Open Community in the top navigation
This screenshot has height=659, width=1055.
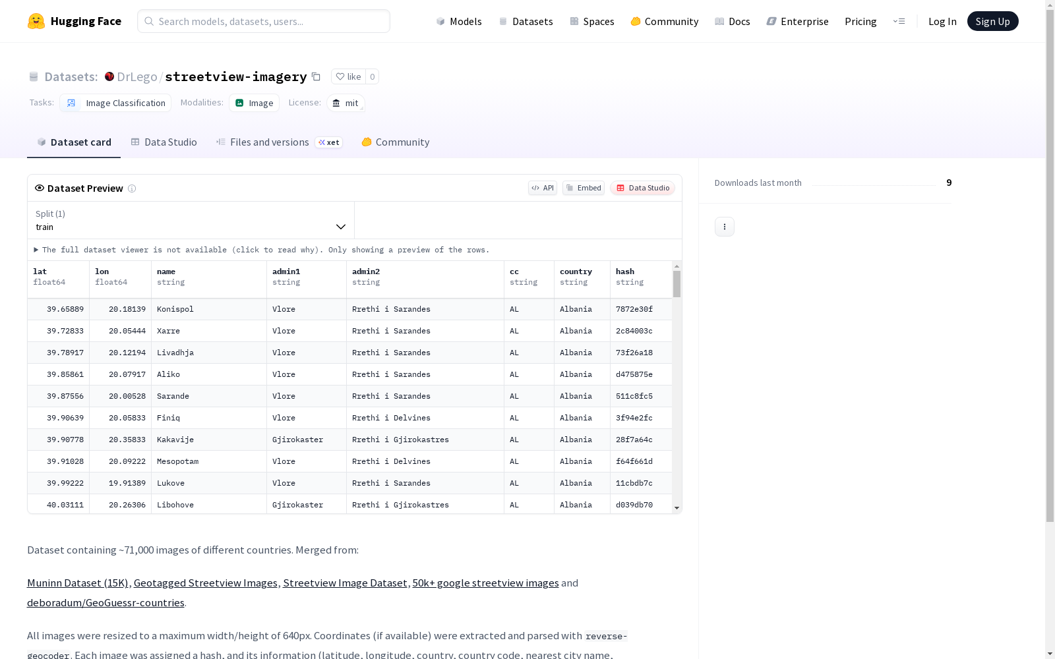[x=665, y=21]
